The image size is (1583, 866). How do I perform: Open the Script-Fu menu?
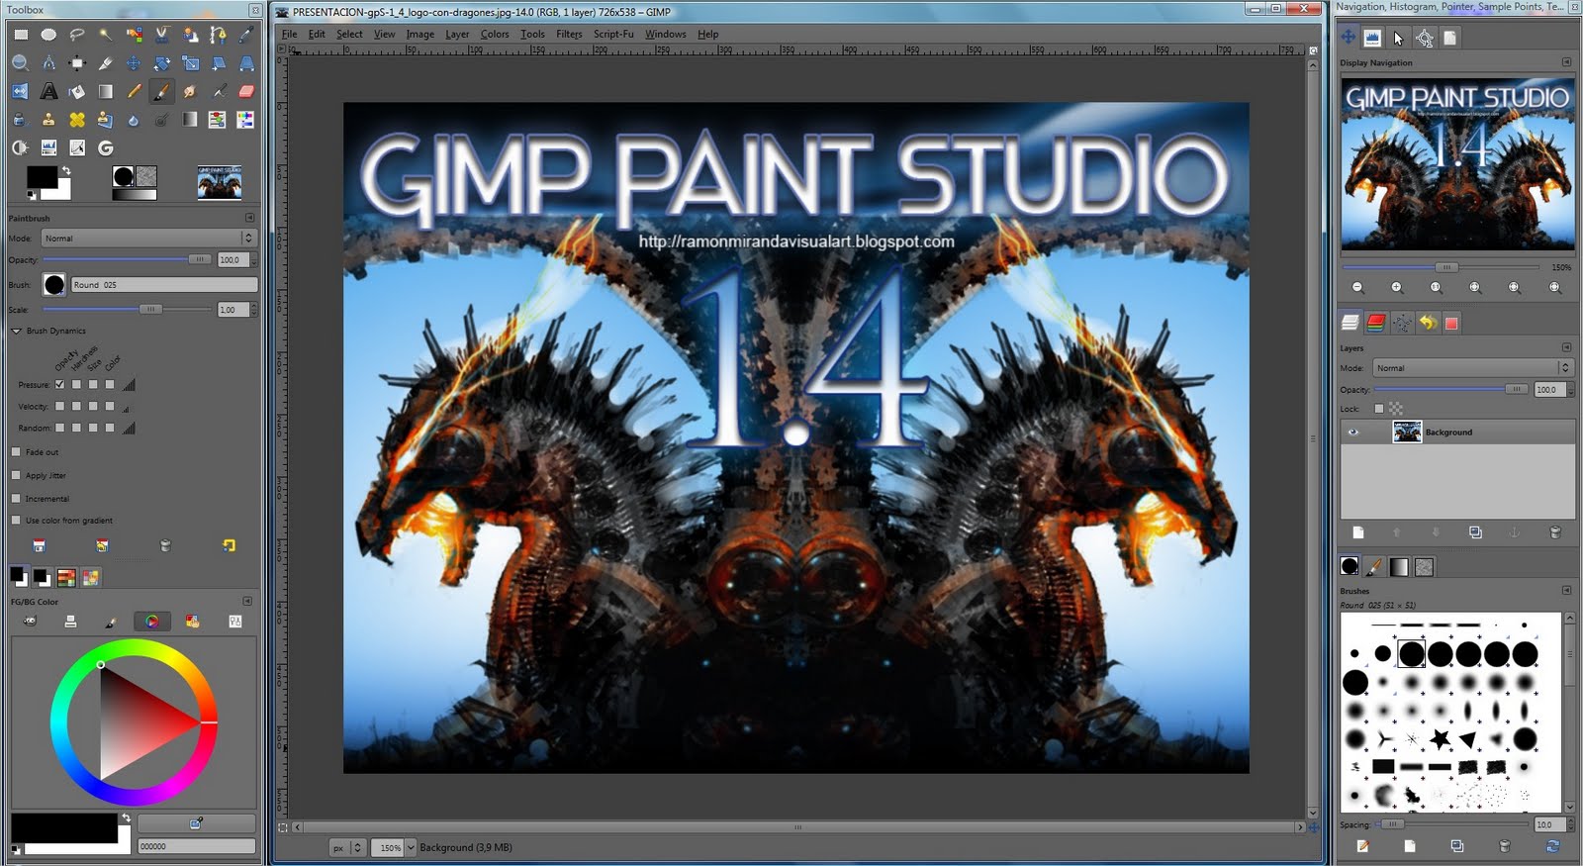(x=613, y=34)
